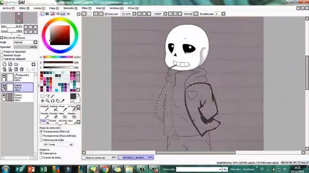Open the Selección menu
Viewport: 309px width, 173px height.
(x=70, y=8)
